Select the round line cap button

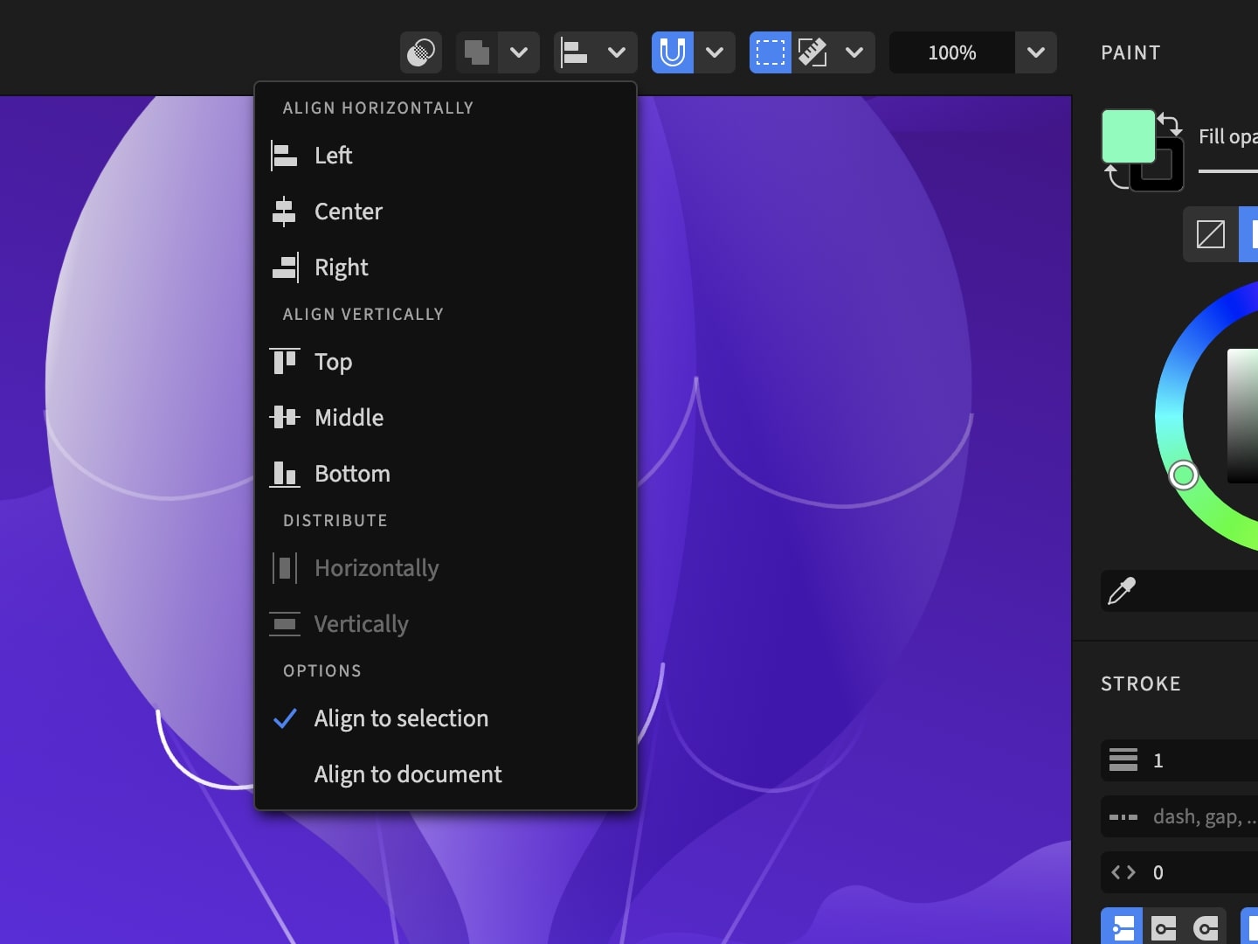click(1206, 927)
